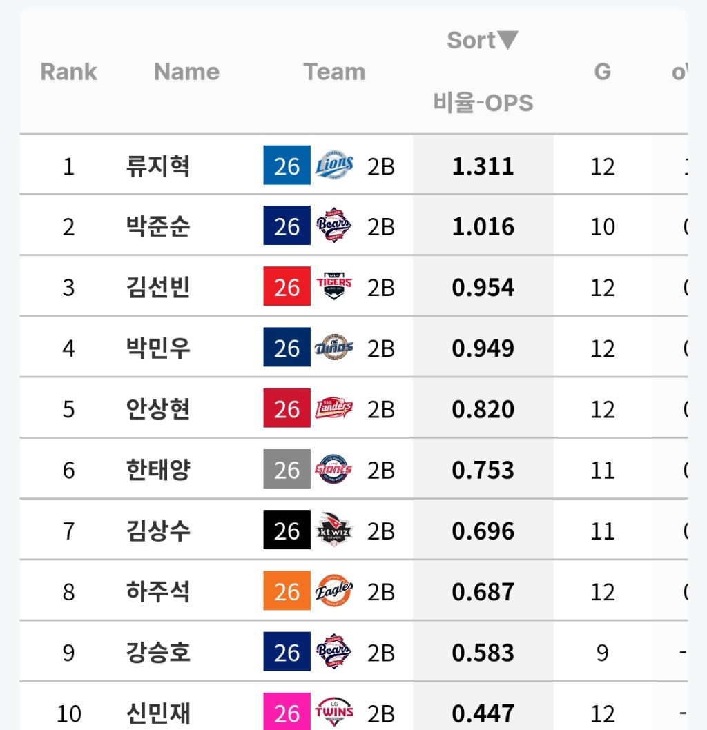Image resolution: width=707 pixels, height=730 pixels.
Task: Sort by the 비율-OPS column header
Action: tap(483, 102)
